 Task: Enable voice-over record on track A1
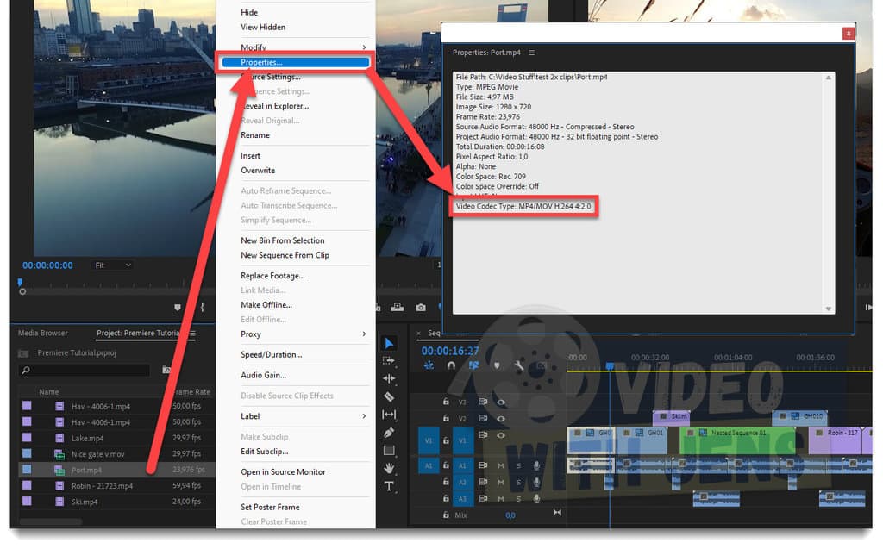coord(536,465)
